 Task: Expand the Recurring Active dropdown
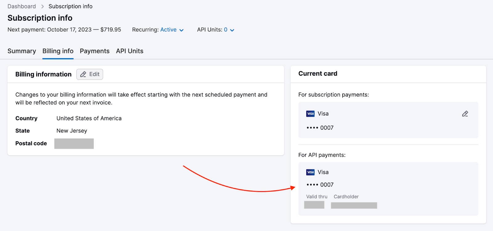click(172, 30)
